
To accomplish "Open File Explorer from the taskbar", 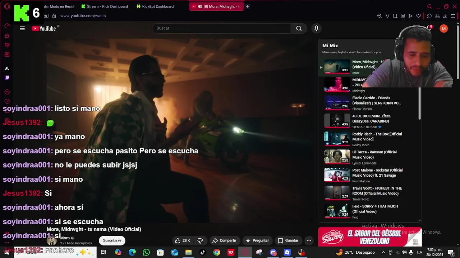I will pos(188,253).
